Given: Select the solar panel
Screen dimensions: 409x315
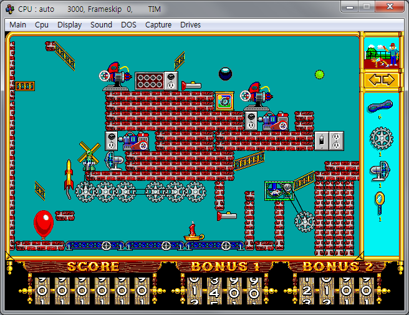Looking at the screenshot, I should (x=150, y=81).
